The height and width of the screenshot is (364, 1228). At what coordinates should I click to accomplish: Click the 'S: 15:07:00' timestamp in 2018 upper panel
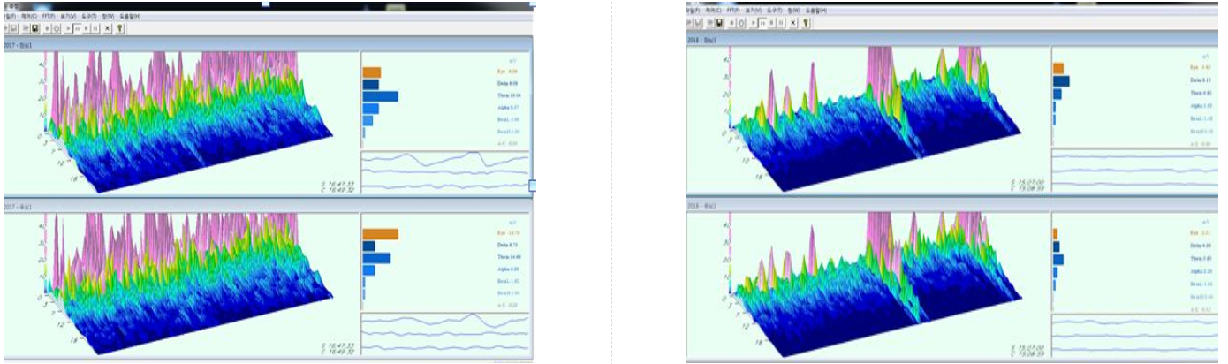(x=1027, y=181)
